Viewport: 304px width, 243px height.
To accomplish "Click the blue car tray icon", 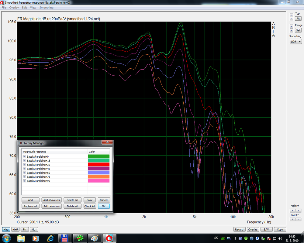I will [229, 238].
